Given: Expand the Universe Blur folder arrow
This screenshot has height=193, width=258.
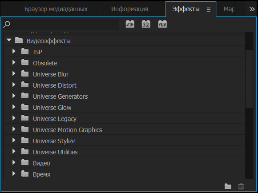Looking at the screenshot, I should [14, 73].
